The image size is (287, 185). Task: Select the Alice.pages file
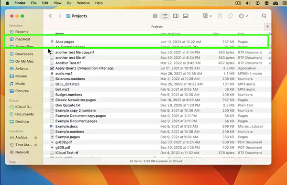click(x=157, y=42)
